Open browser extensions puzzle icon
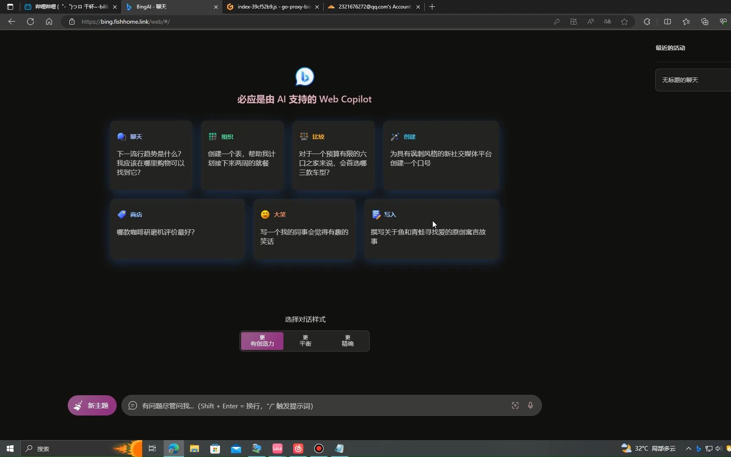Screen dimensions: 731x457 647,22
